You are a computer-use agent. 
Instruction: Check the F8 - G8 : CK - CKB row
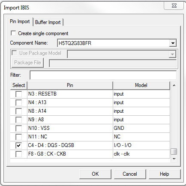coord(19,154)
